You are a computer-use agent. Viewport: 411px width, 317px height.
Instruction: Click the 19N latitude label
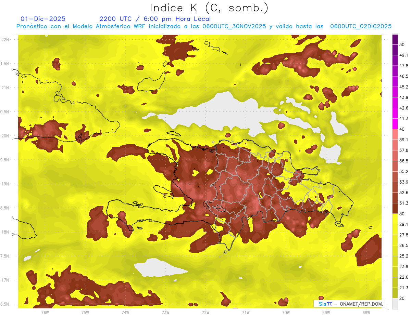click(x=5, y=184)
